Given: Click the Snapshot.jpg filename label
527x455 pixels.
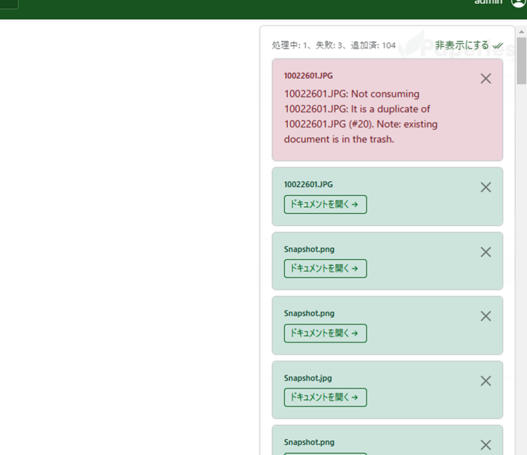Looking at the screenshot, I should (x=308, y=378).
